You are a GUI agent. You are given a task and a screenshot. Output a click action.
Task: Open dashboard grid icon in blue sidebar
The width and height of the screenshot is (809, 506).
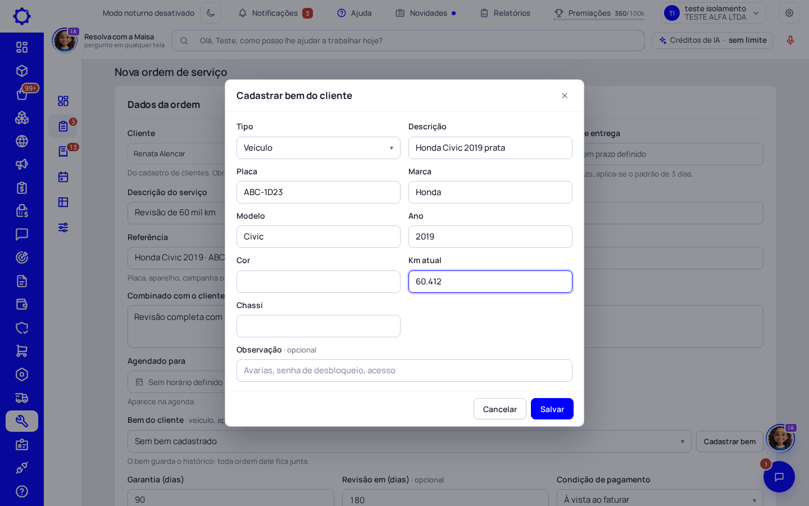point(22,47)
